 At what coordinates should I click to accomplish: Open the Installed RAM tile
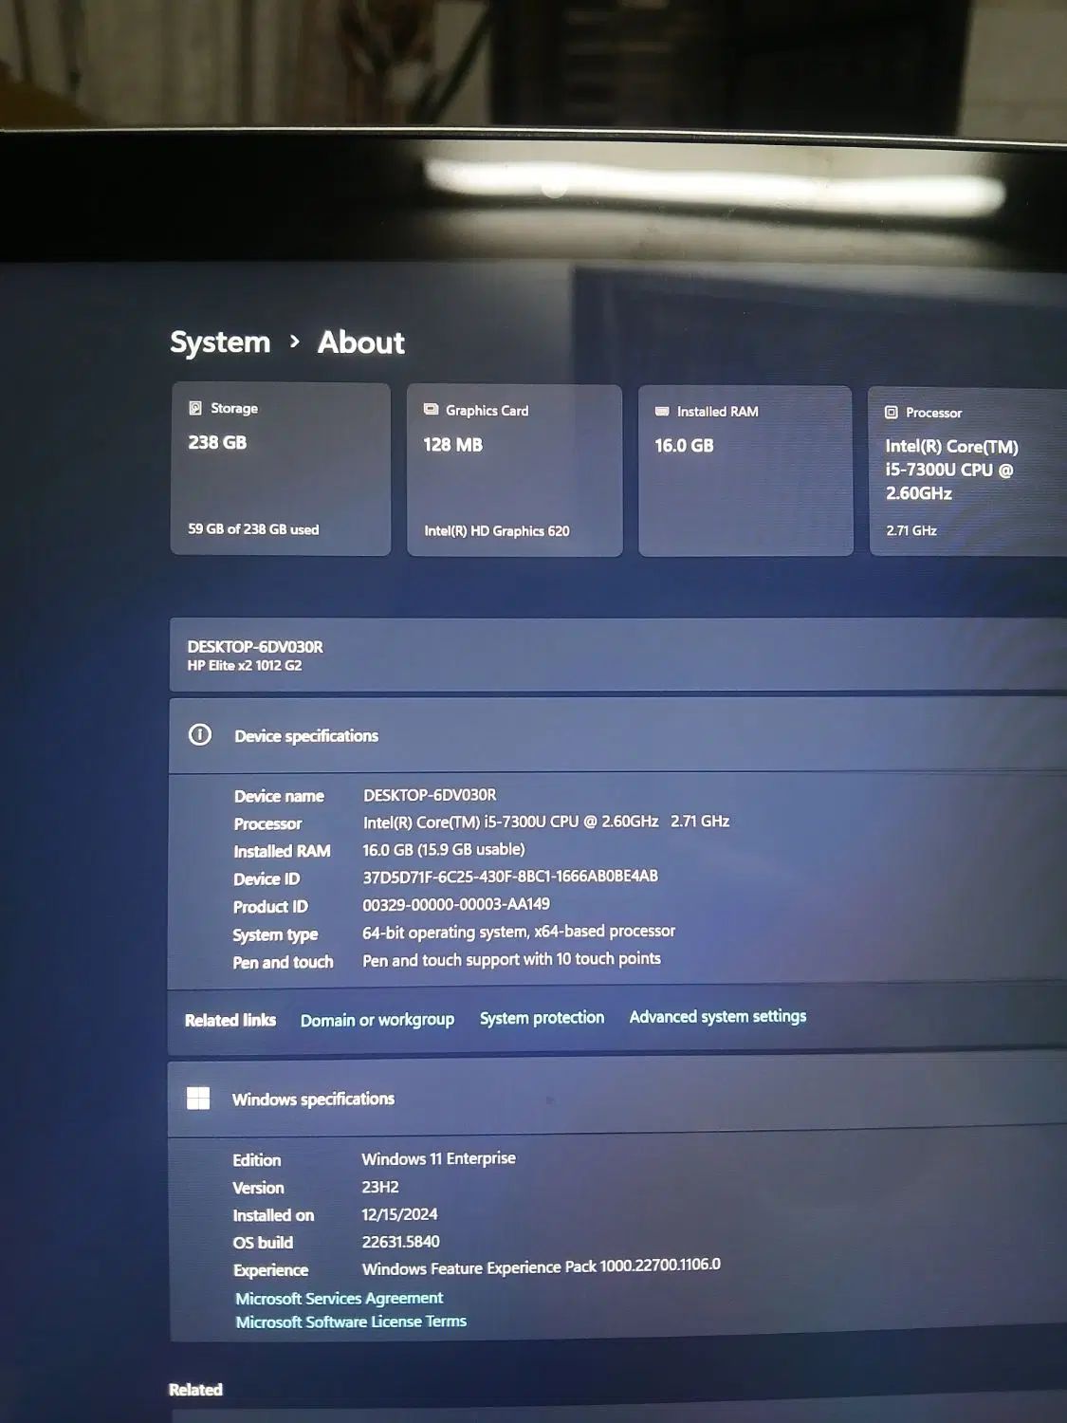[x=745, y=471]
